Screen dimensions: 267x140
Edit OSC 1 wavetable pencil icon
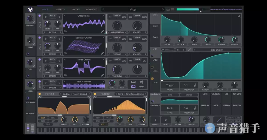(x=102, y=31)
